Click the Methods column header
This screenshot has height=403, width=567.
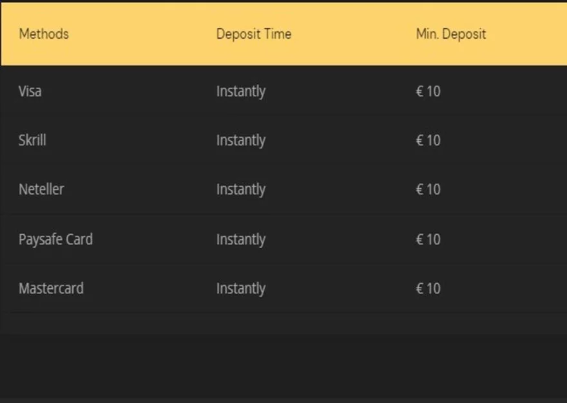(44, 34)
